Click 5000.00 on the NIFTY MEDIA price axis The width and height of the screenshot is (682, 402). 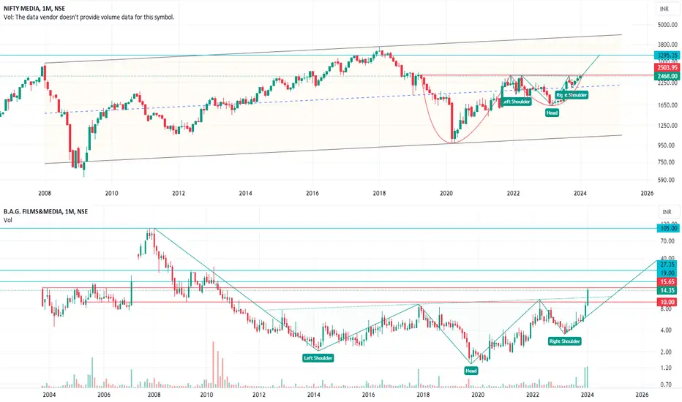667,25
